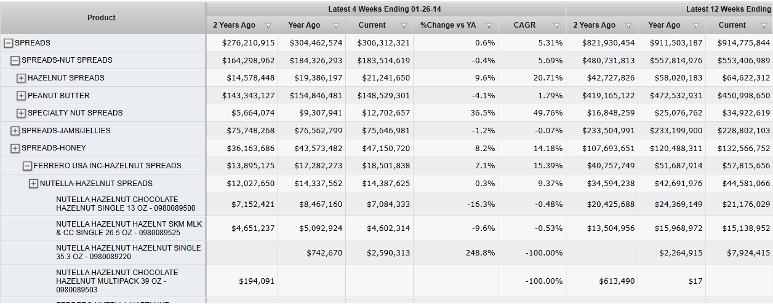Click filter icon on first 2 Years Ago column
The height and width of the screenshot is (304, 773).
tap(268, 26)
